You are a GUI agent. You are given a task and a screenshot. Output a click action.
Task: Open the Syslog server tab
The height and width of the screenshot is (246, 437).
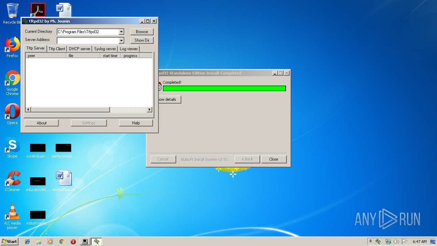[105, 49]
